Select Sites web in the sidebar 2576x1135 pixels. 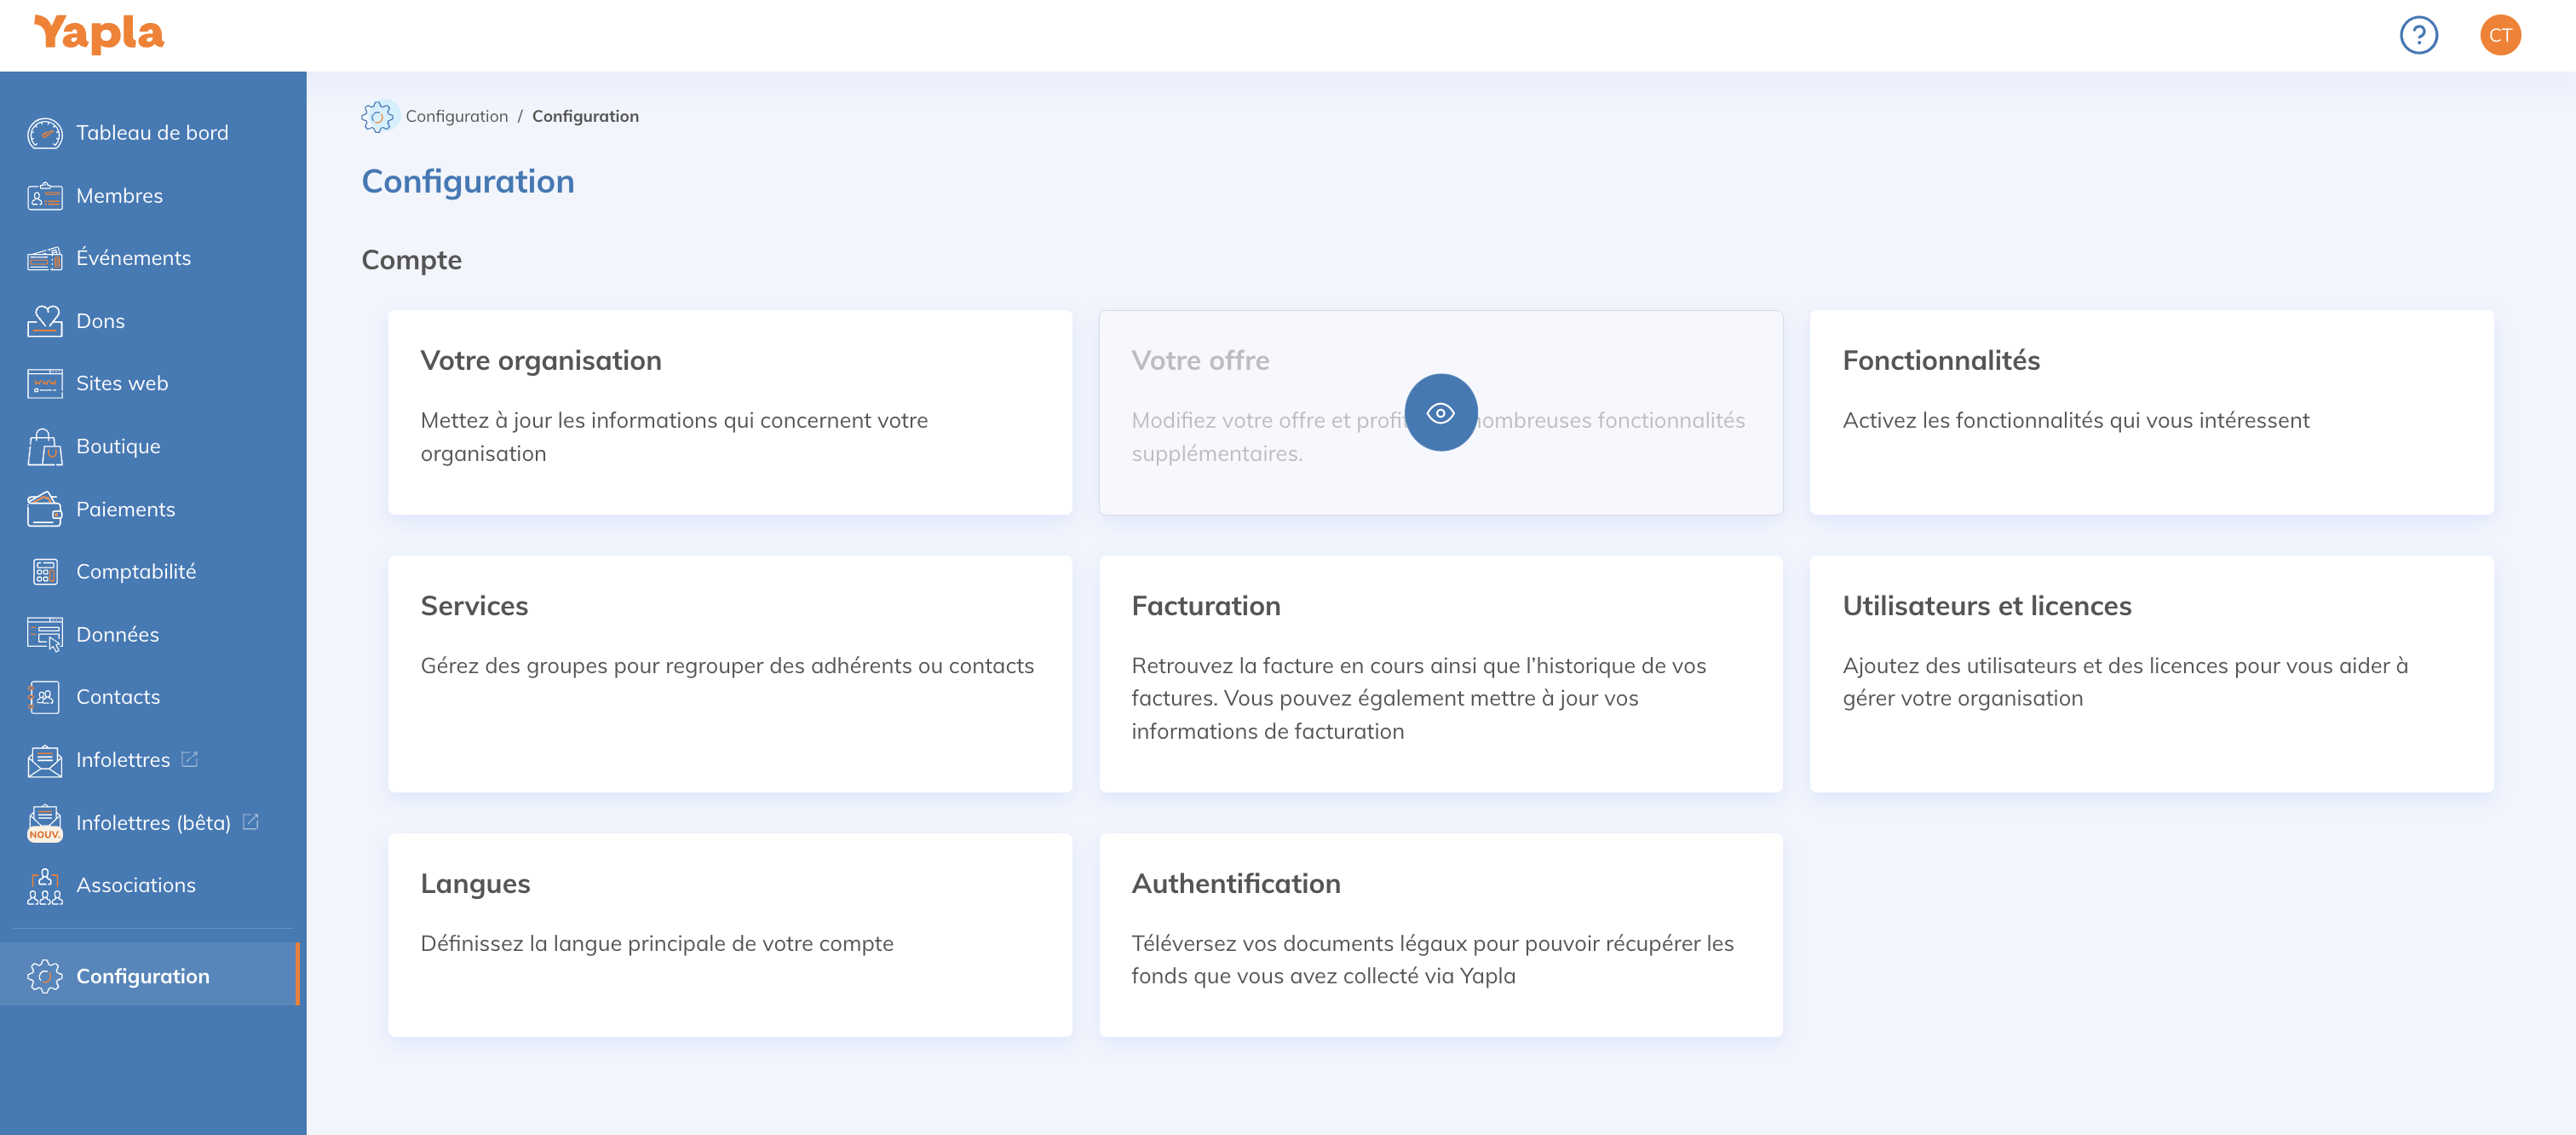122,383
